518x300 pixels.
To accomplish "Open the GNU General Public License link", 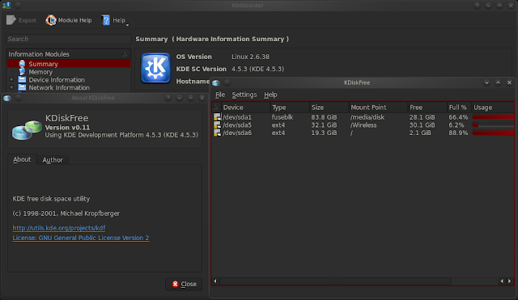I will (81, 238).
